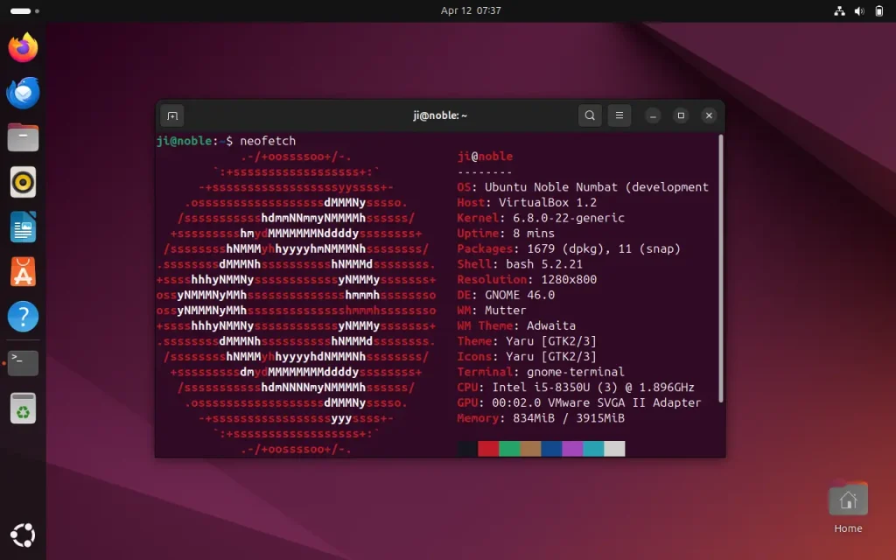Launch Thunderbird mail from the dock
The height and width of the screenshot is (560, 896).
pyautogui.click(x=23, y=93)
